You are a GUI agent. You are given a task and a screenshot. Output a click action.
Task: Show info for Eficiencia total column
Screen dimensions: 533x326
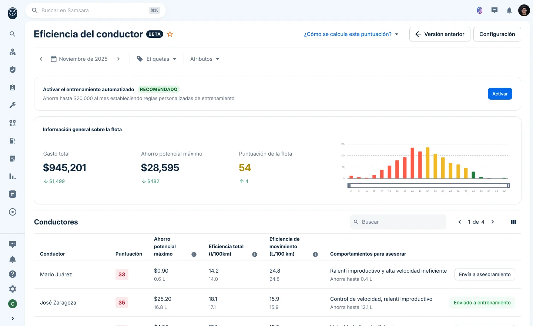click(x=255, y=254)
